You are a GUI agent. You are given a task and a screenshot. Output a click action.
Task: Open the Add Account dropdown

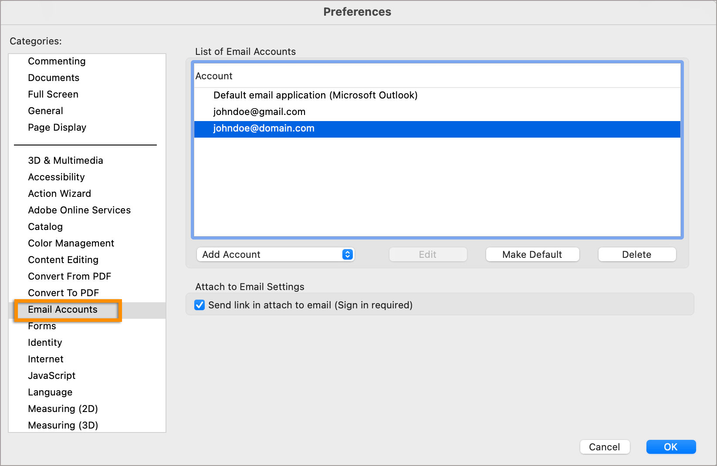275,254
